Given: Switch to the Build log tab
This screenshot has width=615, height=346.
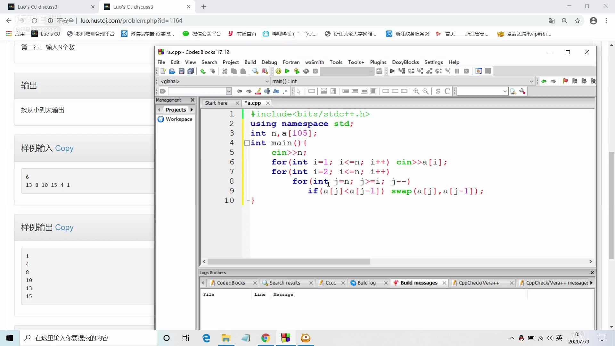Looking at the screenshot, I should click(366, 283).
